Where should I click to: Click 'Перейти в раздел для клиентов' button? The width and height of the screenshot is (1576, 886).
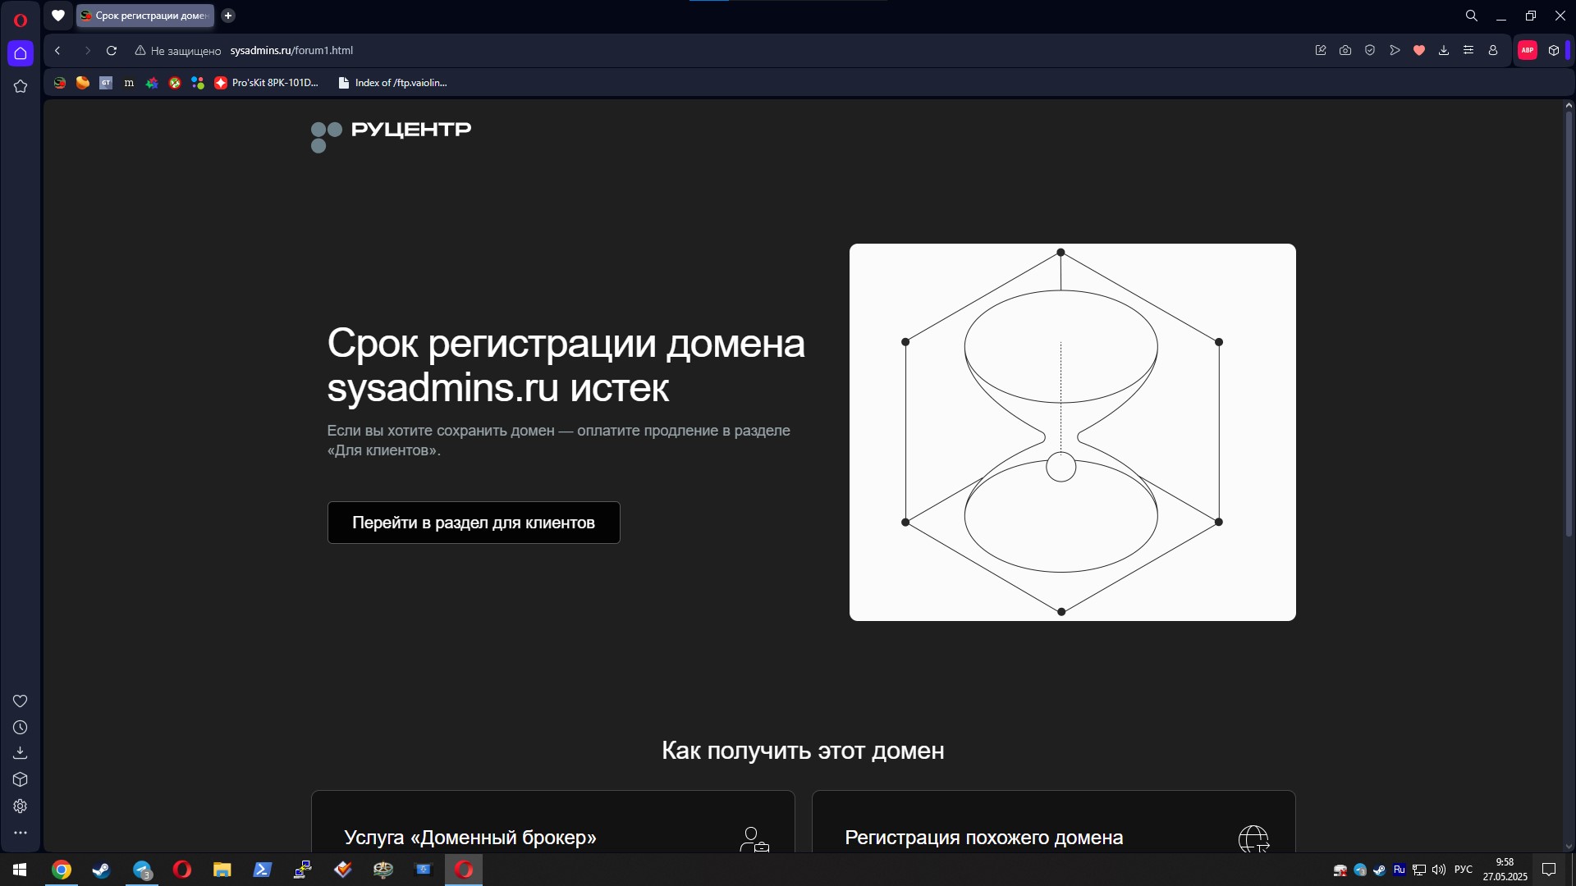point(474,523)
